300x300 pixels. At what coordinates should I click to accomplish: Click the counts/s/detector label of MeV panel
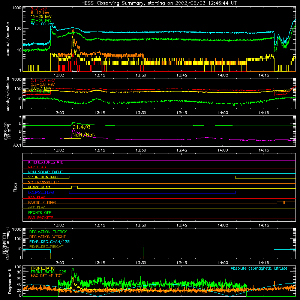(7, 93)
